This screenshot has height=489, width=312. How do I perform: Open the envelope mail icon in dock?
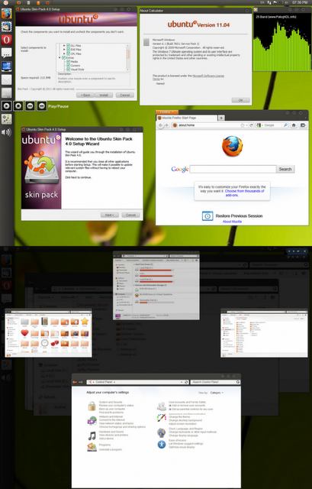coord(7,79)
